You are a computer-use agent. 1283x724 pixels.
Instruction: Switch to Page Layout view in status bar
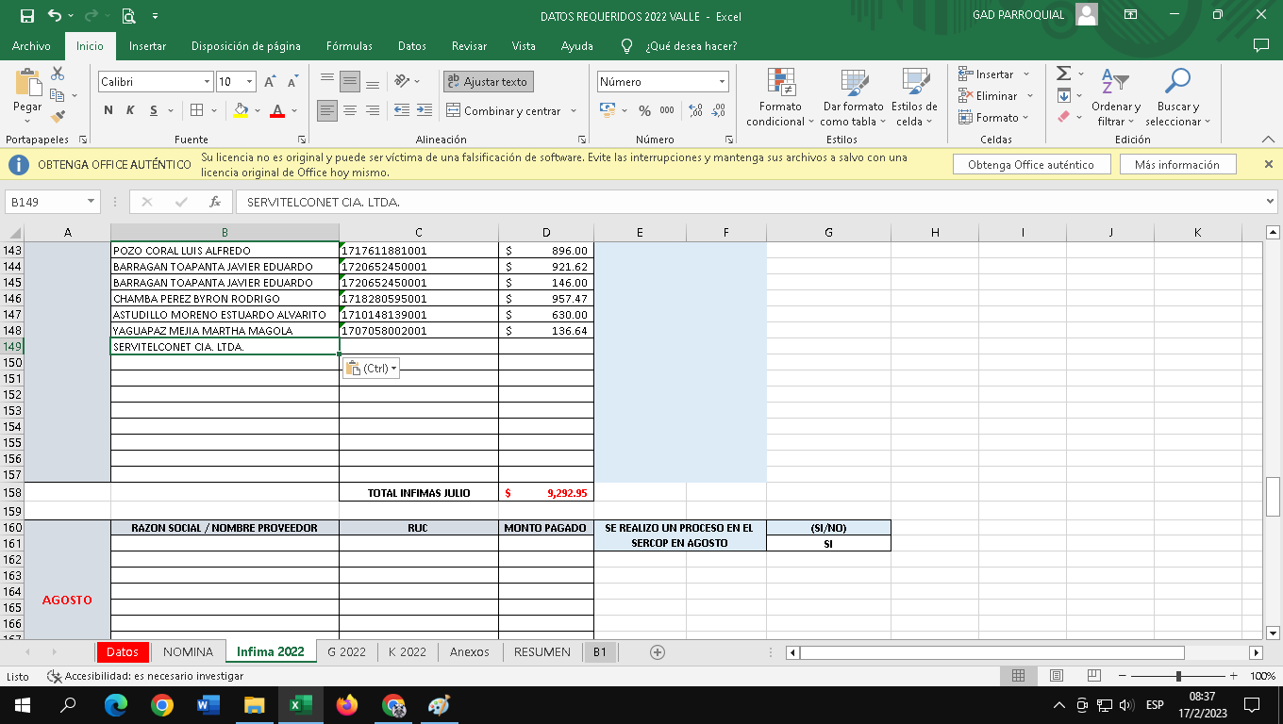point(1057,676)
